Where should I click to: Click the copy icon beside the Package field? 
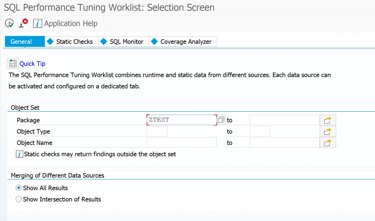(220, 120)
